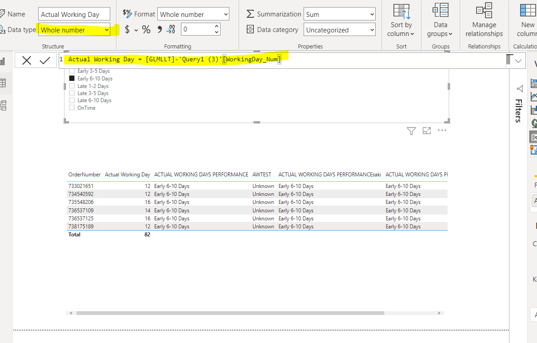Check OnTime slicer box

(72, 108)
